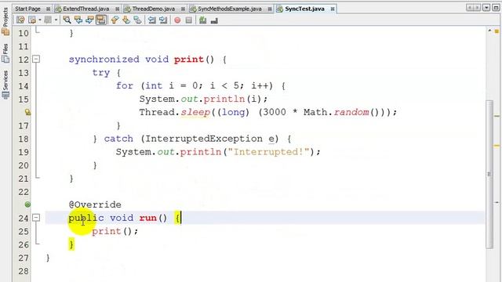Close the Start Page tab
This screenshot has height=282, width=502.
[48, 9]
